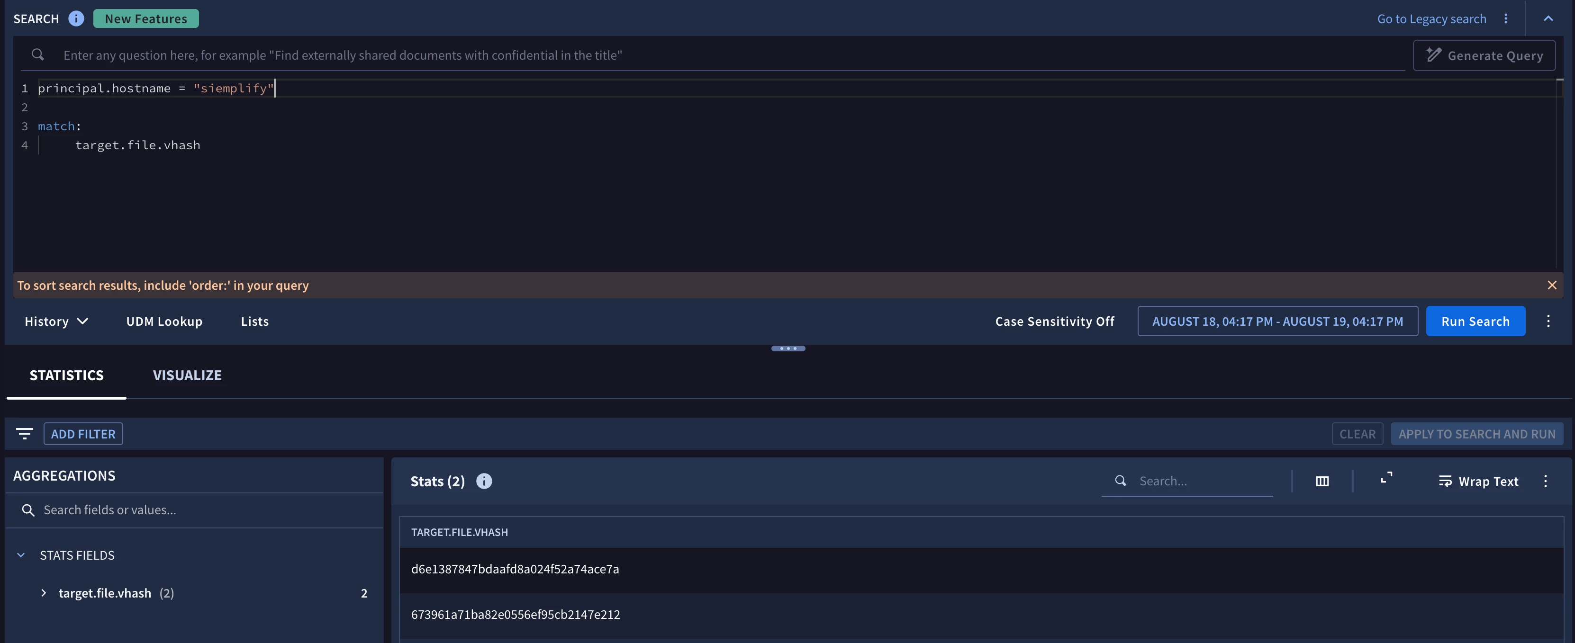Image resolution: width=1575 pixels, height=643 pixels.
Task: Collapse the search panel with up chevron
Action: [x=1548, y=18]
